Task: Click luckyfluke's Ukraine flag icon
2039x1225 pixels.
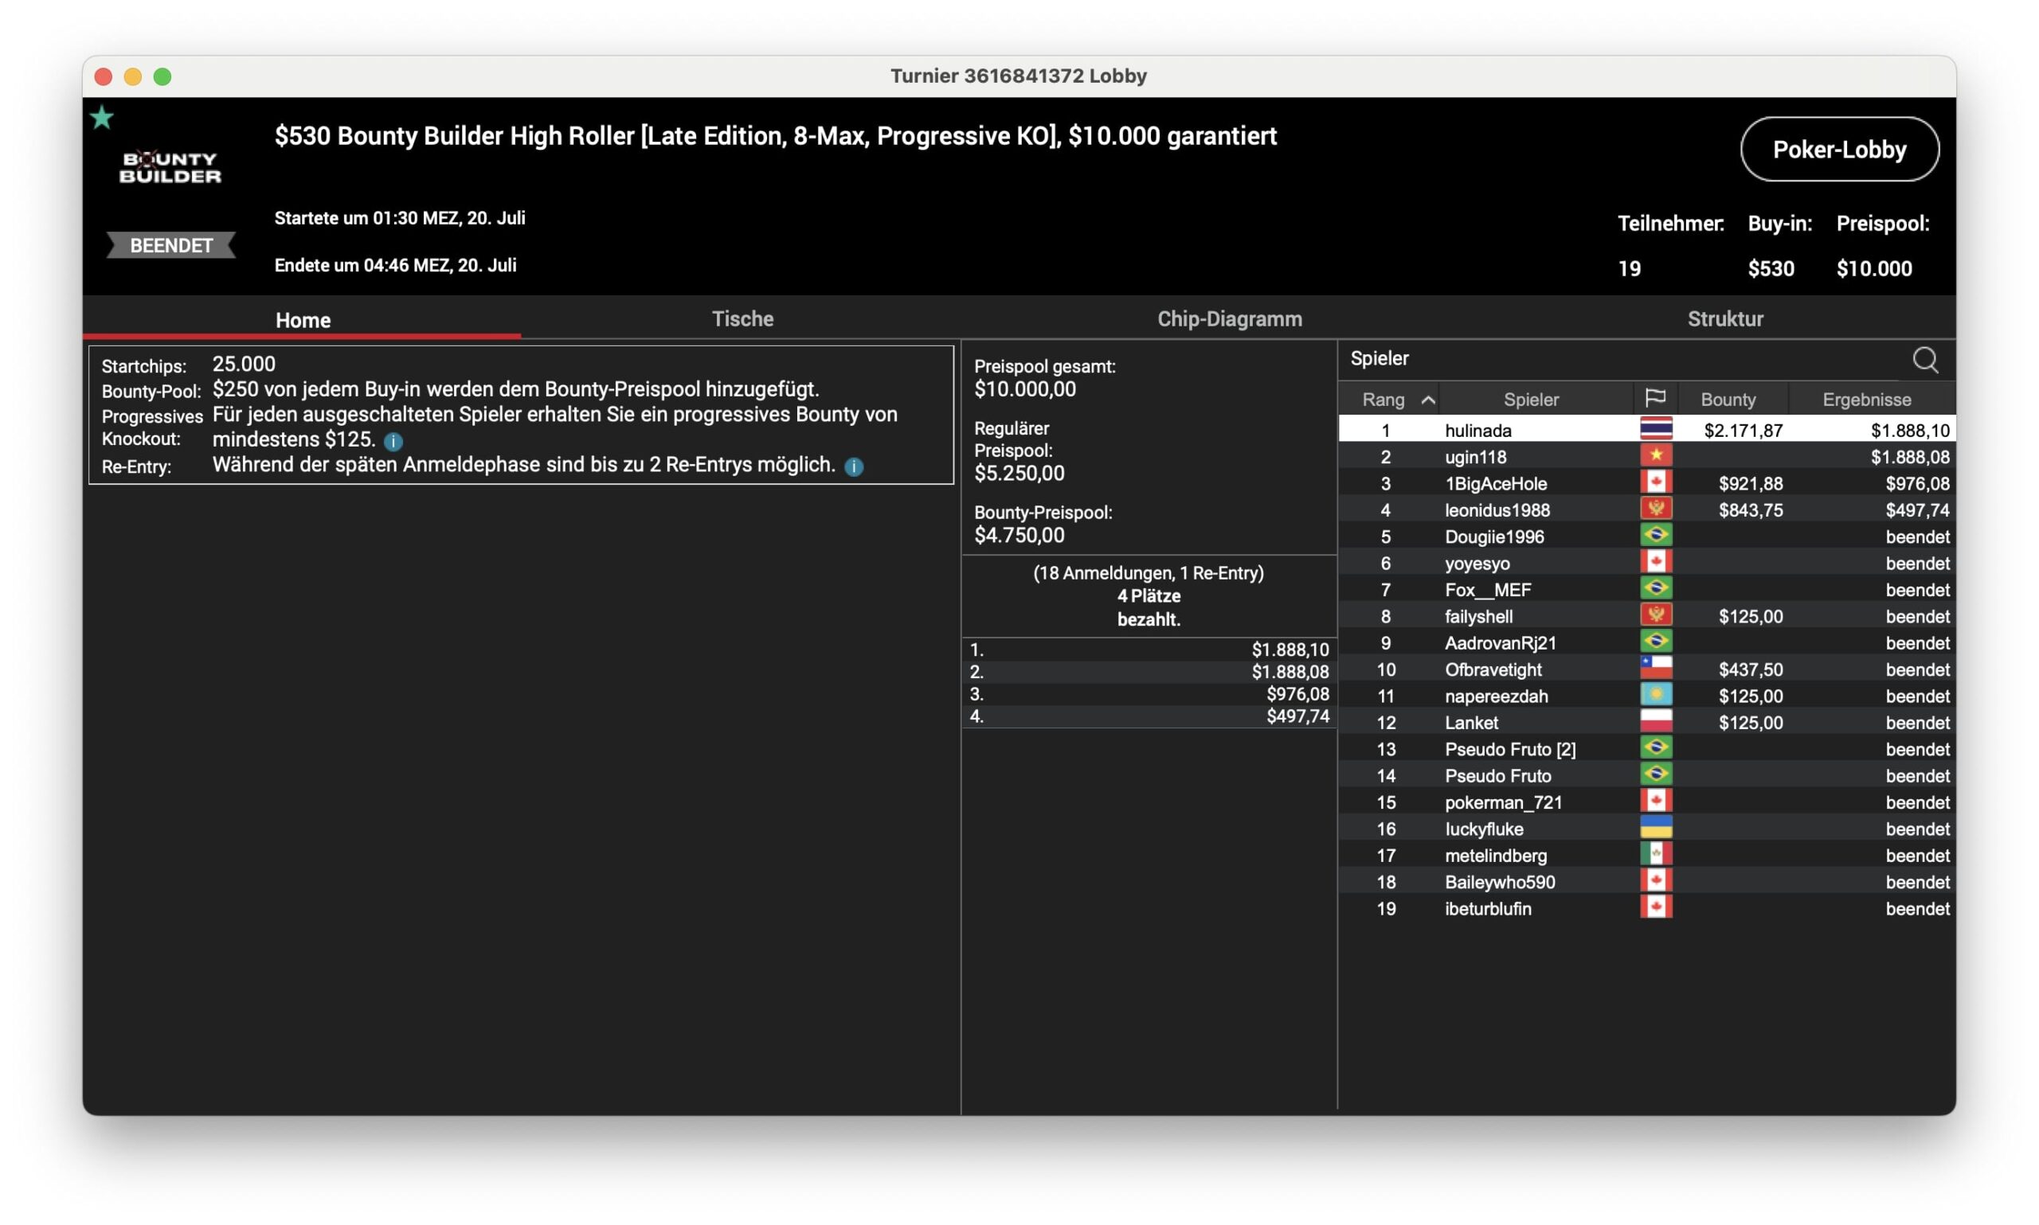Action: coord(1655,828)
